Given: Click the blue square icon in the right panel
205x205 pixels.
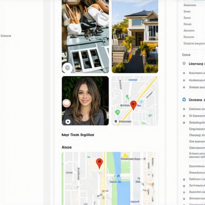Looking at the screenshot, I should (x=184, y=100).
